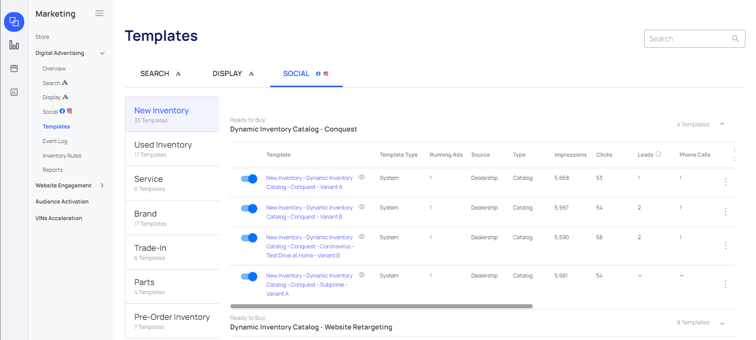756x340 pixels.
Task: Click the Leads info icon
Action: click(x=658, y=155)
